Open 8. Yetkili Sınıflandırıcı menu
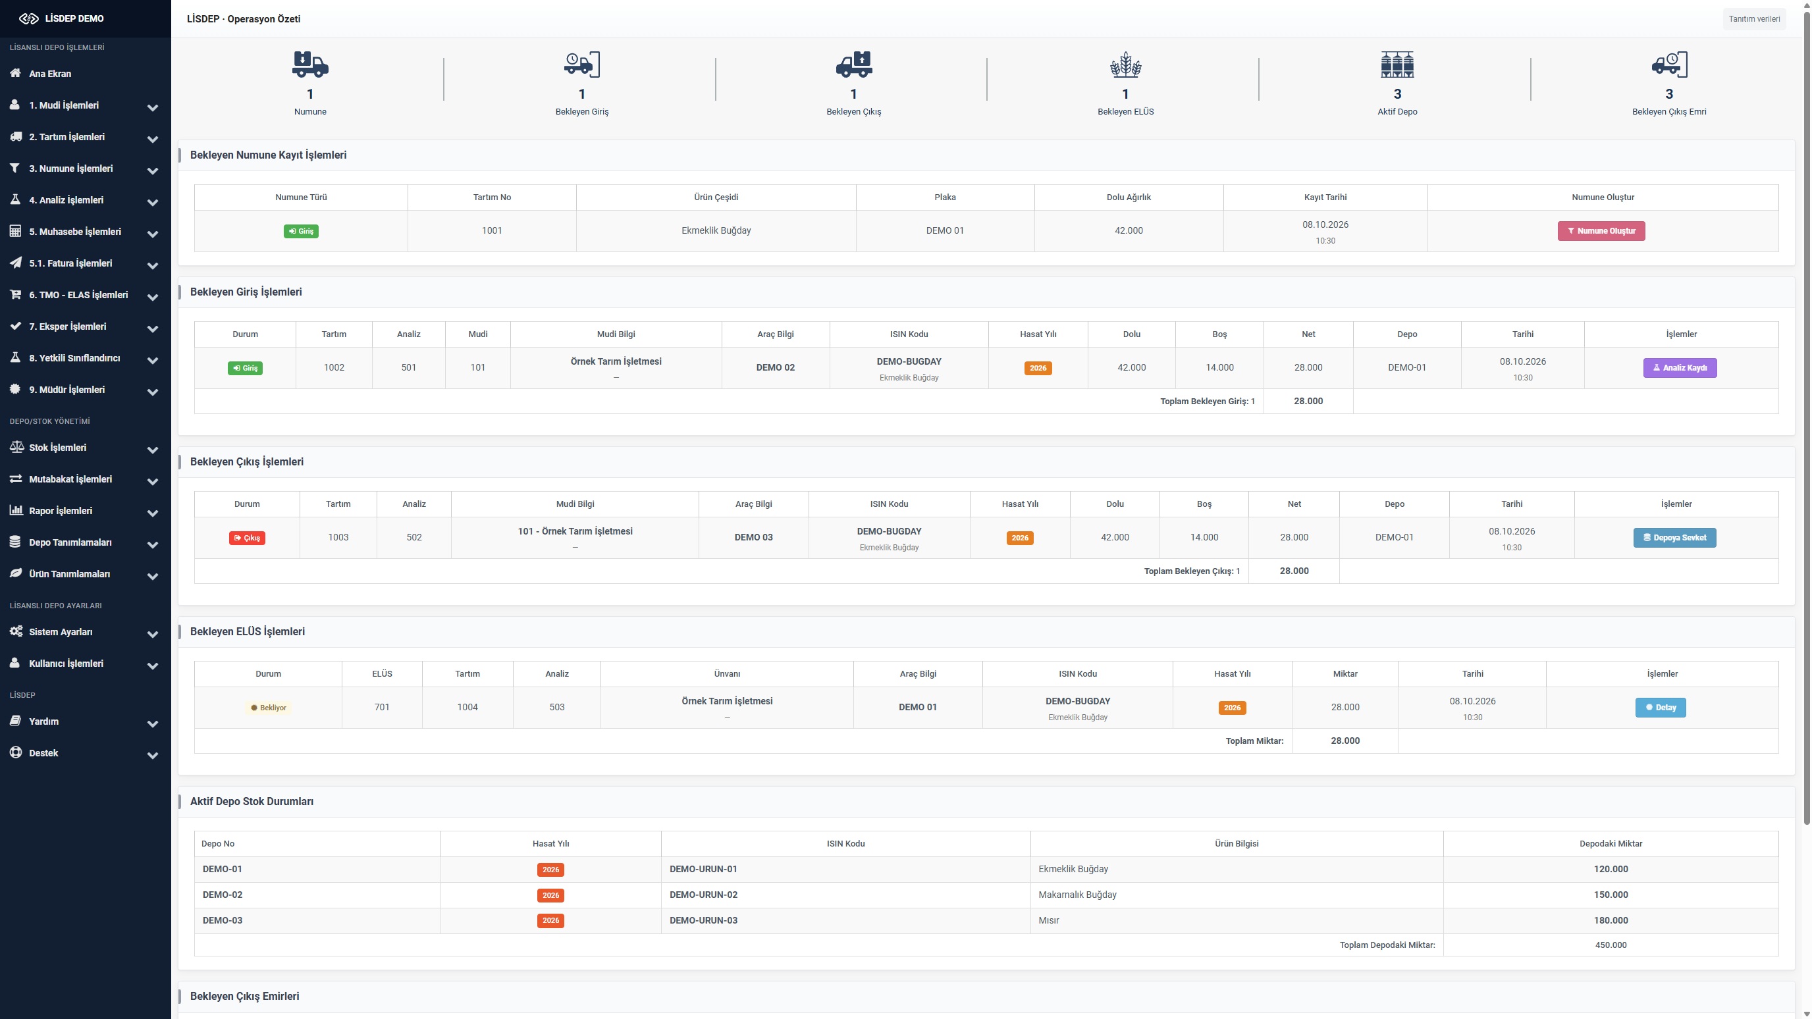 (85, 358)
